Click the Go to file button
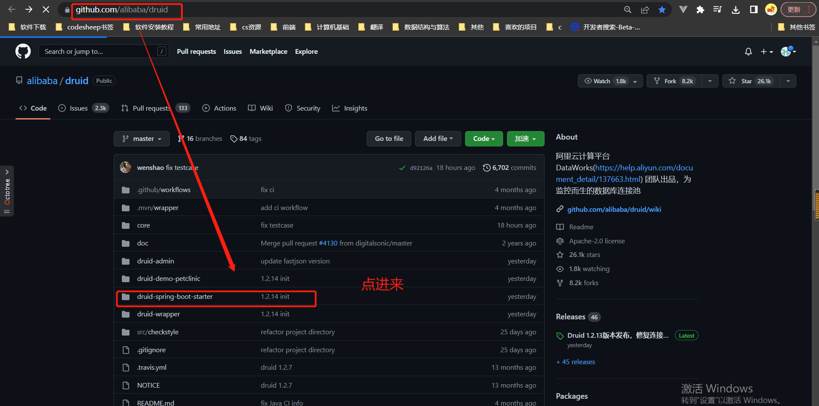The image size is (819, 406). tap(389, 139)
